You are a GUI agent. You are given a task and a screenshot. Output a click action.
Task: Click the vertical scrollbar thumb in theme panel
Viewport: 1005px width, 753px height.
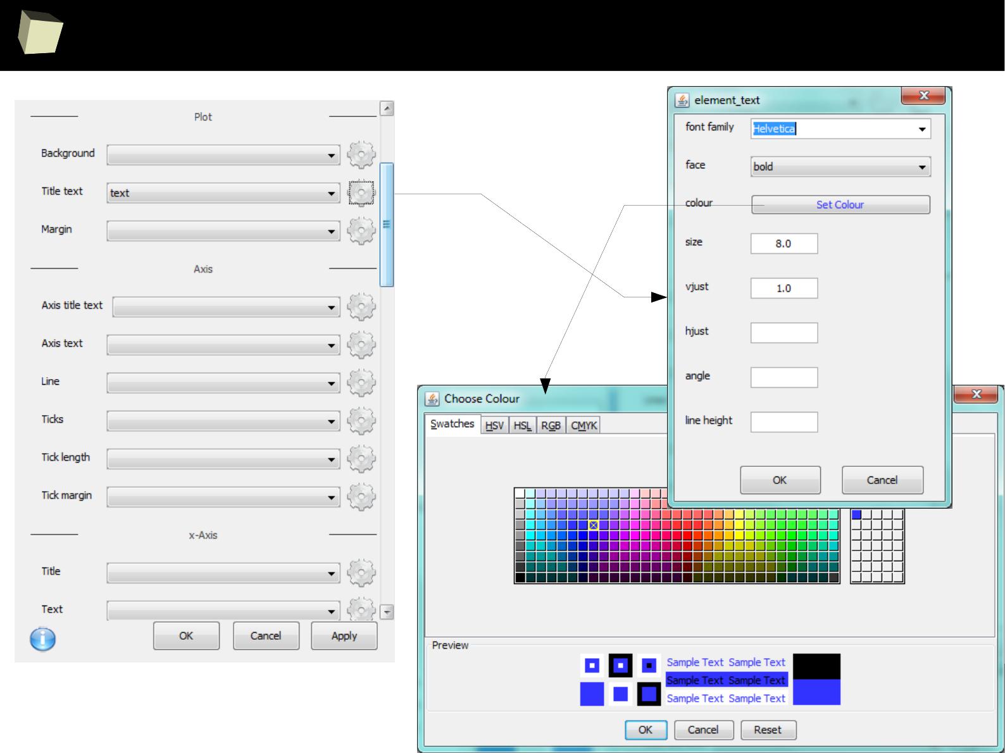coord(387,225)
